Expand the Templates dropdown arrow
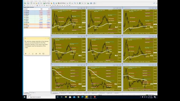 tap(96, 3)
